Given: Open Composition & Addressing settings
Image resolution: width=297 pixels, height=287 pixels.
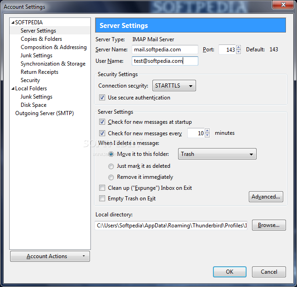Looking at the screenshot, I should [x=54, y=47].
